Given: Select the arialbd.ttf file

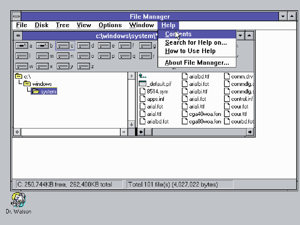Looking at the screenshot, I should pyautogui.click(x=196, y=76).
